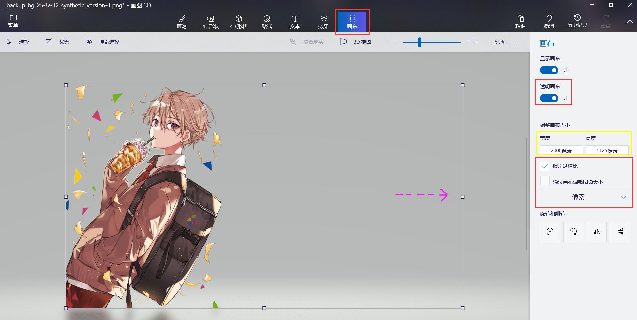Click the canvas bottom-left resize handle

click(x=66, y=308)
